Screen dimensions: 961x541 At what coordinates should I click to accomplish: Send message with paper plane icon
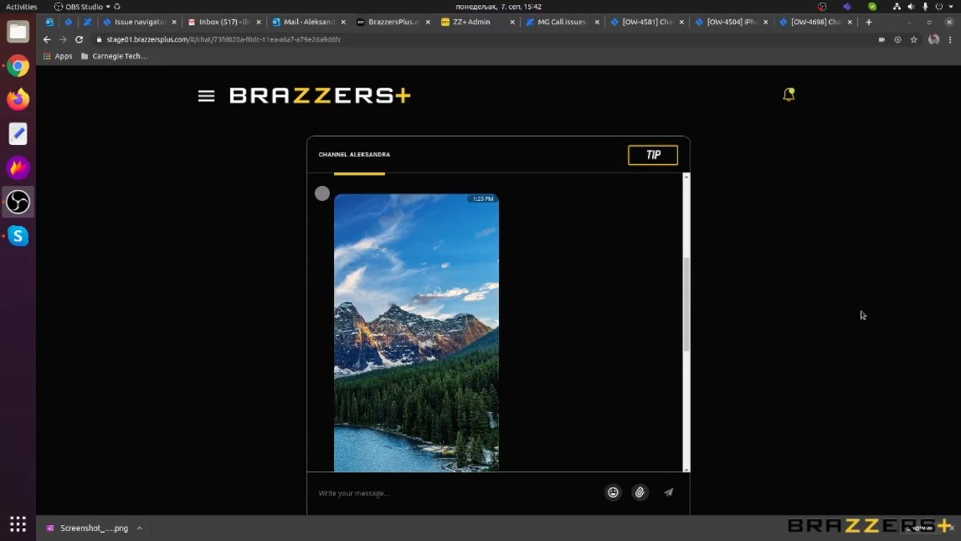[x=669, y=493]
